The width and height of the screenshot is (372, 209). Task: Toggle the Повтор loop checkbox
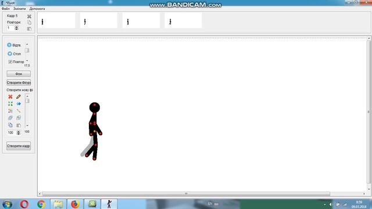[x=10, y=62]
